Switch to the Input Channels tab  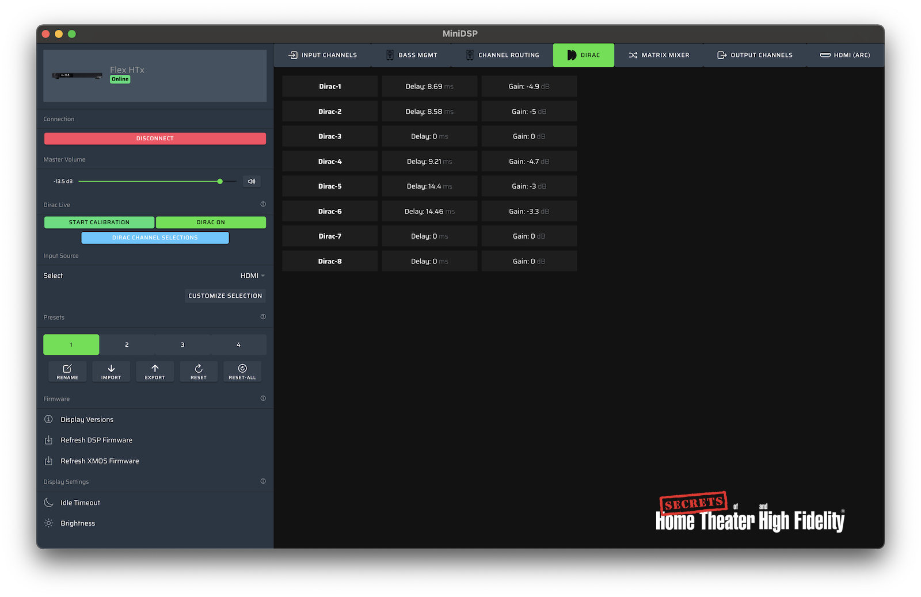click(323, 55)
